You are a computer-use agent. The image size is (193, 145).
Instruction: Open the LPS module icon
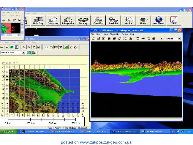tap(174, 21)
